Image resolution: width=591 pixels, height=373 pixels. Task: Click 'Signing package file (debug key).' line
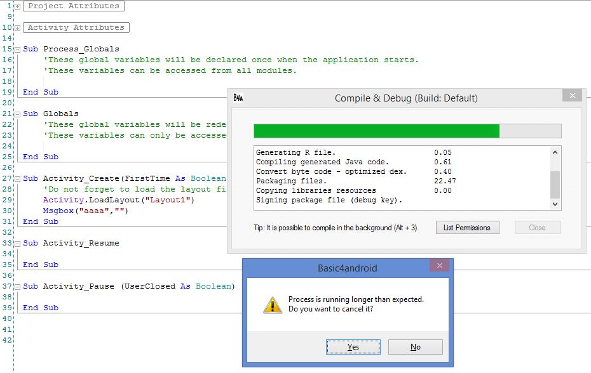pyautogui.click(x=329, y=200)
